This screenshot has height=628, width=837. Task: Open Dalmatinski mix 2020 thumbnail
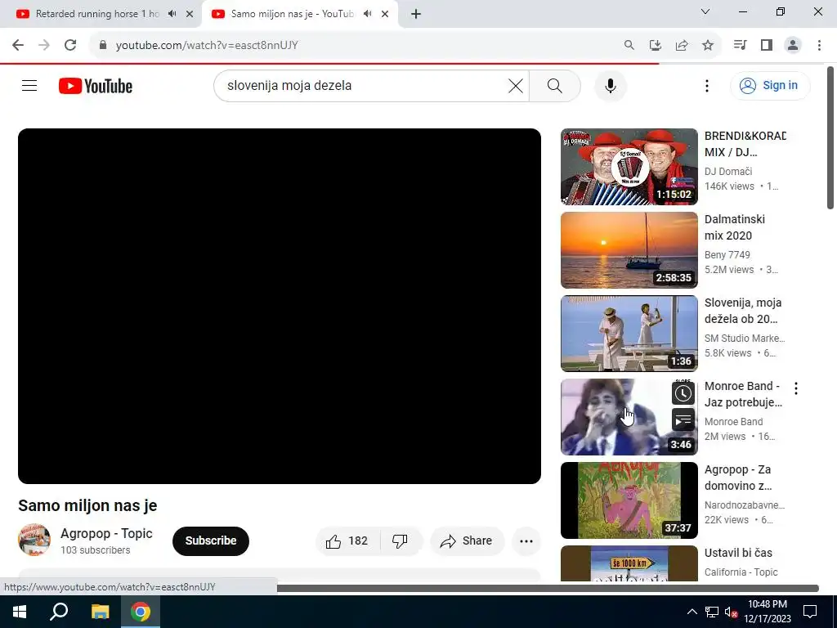click(x=629, y=250)
